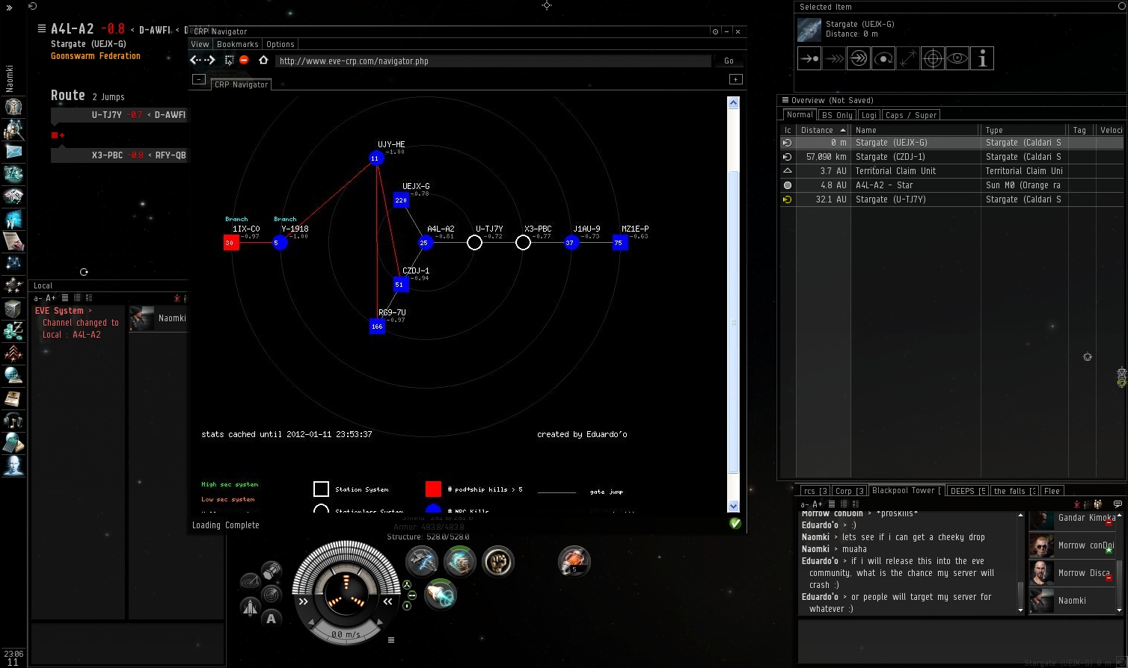
Task: Open the star map icon in Neocom
Action: [x=13, y=264]
